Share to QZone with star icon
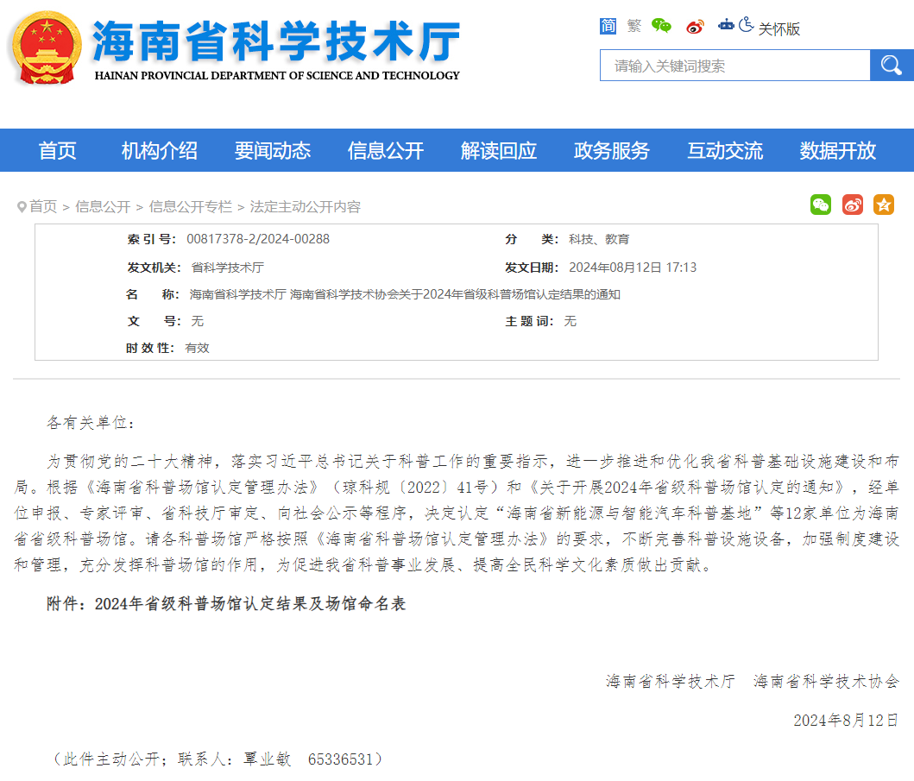Screen dimensions: 914x781 coord(884,205)
